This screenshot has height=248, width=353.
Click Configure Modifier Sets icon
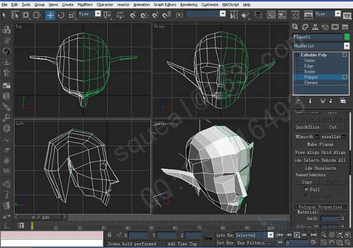343,101
